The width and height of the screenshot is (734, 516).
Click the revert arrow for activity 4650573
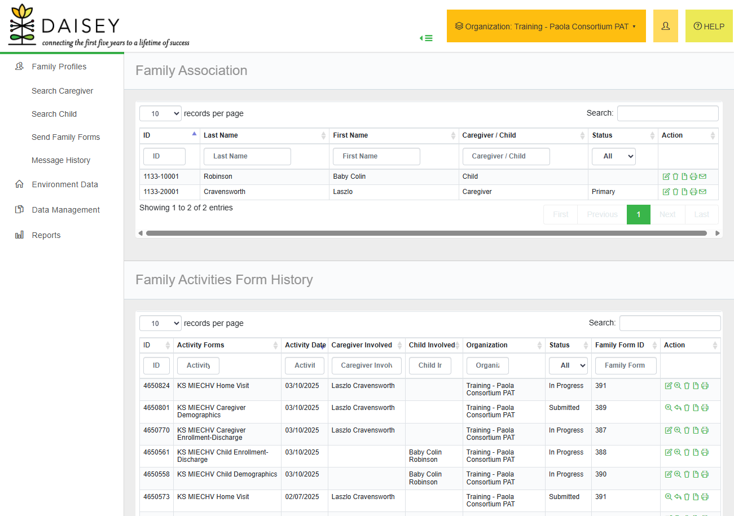tap(678, 497)
